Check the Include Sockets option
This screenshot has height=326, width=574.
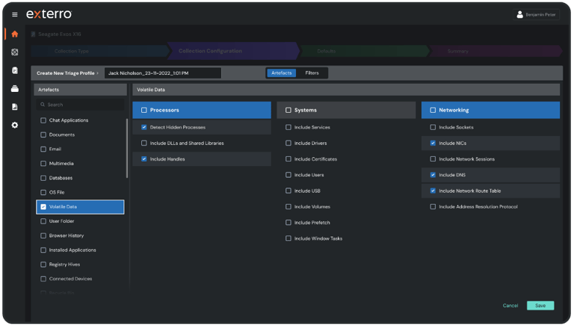(x=433, y=127)
